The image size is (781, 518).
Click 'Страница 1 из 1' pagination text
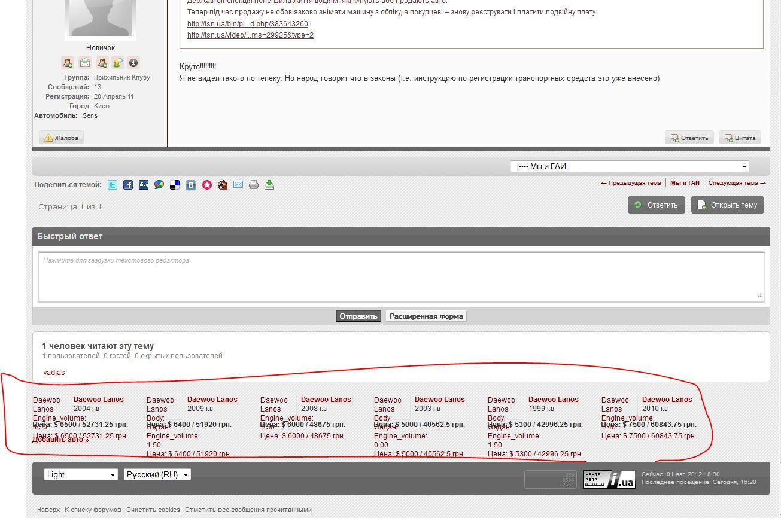(x=71, y=206)
